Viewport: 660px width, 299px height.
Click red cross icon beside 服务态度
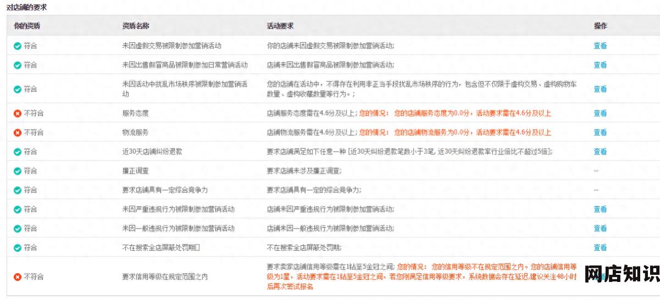click(18, 114)
